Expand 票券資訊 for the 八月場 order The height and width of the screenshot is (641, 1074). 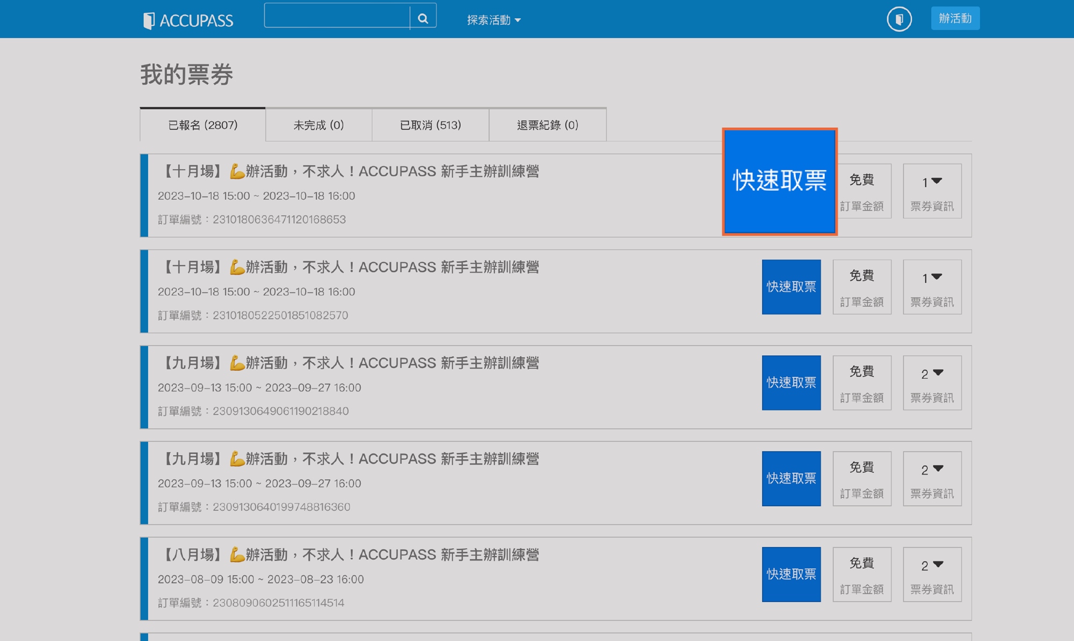[932, 574]
